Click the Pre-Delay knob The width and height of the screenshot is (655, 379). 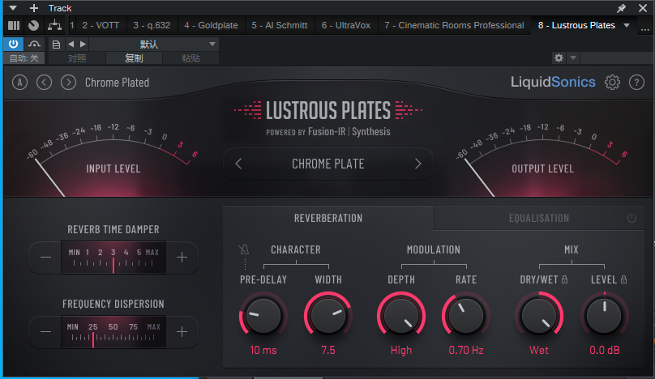click(263, 316)
